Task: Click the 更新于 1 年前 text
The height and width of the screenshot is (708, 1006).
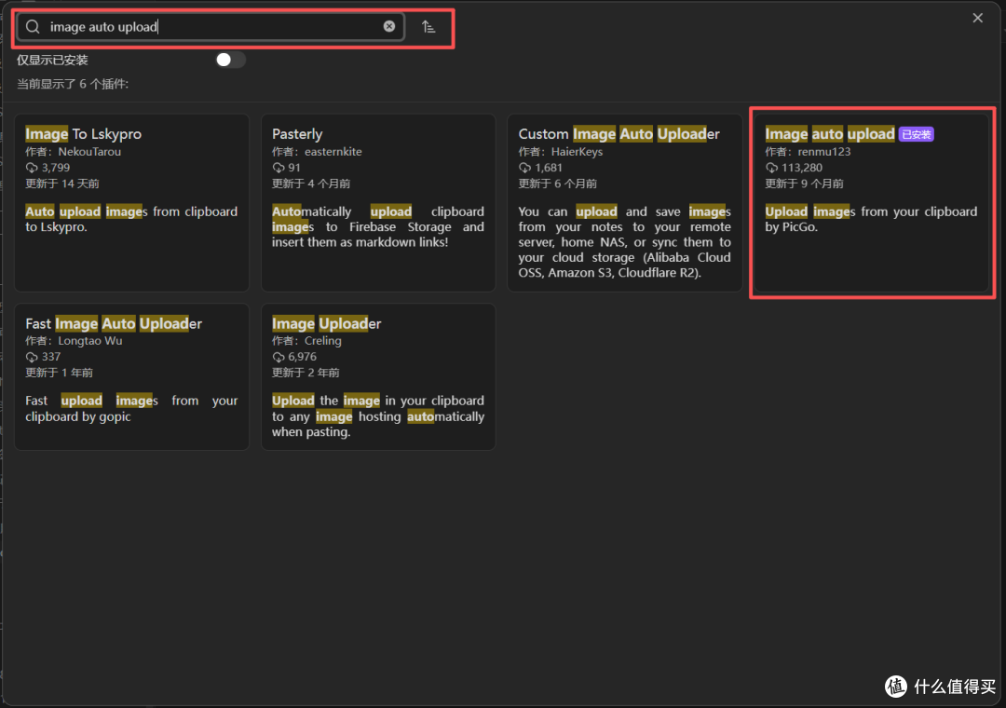Action: [59, 373]
